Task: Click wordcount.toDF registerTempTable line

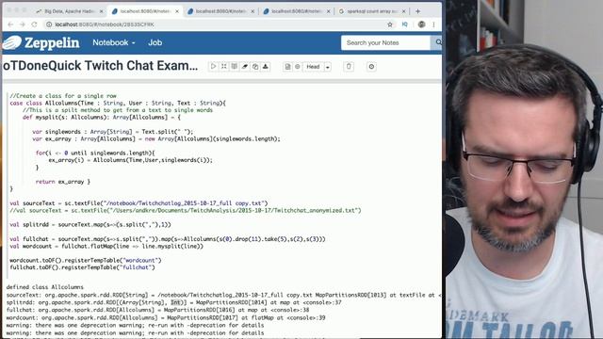Action: click(86, 260)
